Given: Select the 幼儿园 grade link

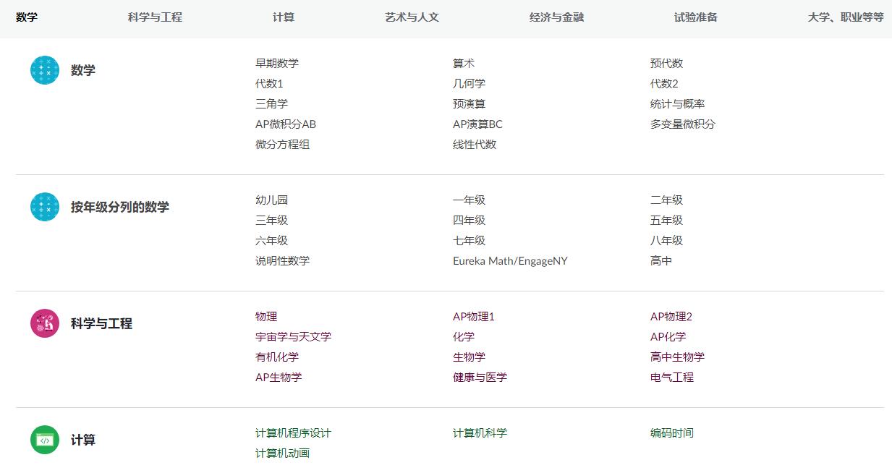Looking at the screenshot, I should (271, 200).
